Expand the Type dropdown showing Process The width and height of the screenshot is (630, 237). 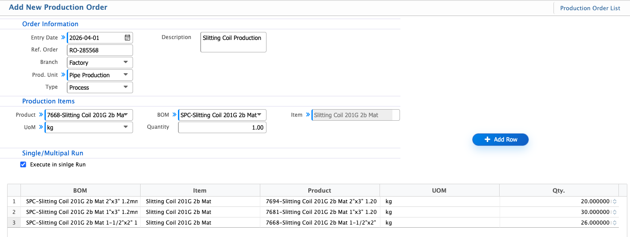coord(125,87)
